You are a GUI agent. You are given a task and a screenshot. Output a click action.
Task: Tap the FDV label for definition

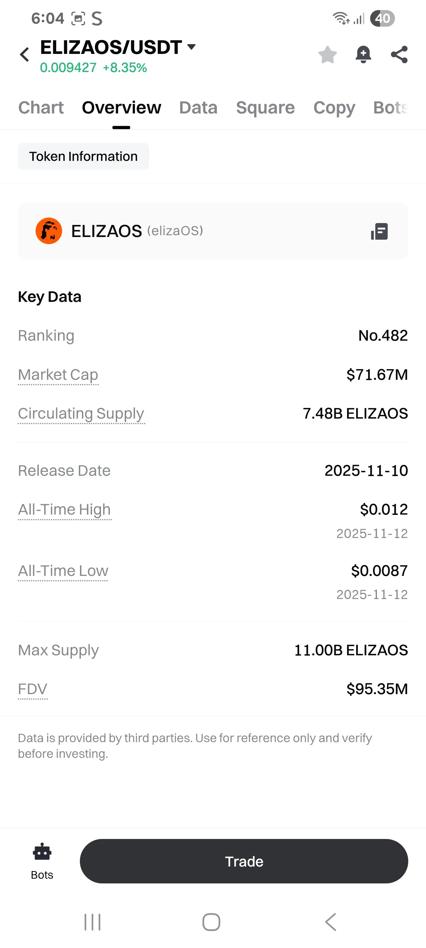(x=33, y=689)
